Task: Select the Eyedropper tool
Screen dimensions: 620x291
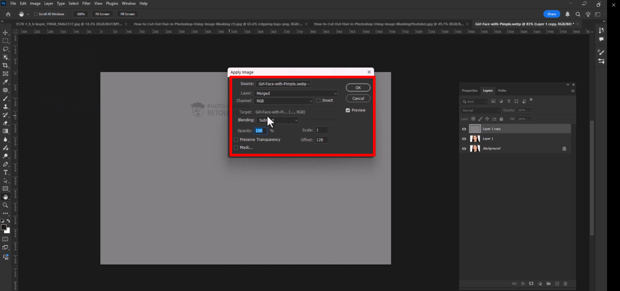Action: (x=5, y=82)
